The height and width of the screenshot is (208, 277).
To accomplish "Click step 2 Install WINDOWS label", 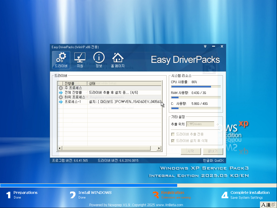I will coord(95,193).
